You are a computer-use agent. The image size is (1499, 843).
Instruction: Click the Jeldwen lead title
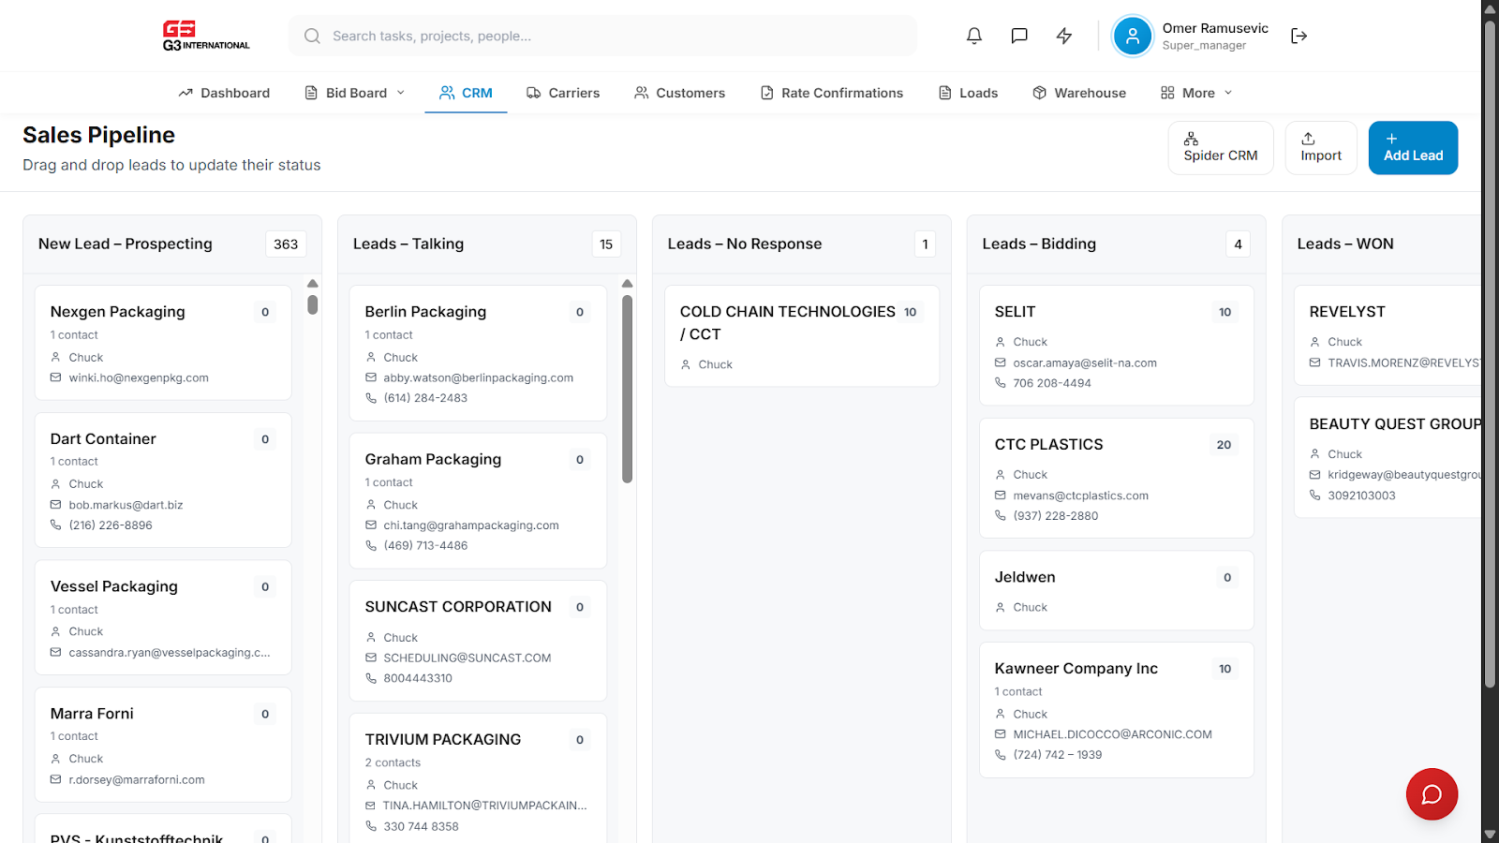tap(1025, 578)
